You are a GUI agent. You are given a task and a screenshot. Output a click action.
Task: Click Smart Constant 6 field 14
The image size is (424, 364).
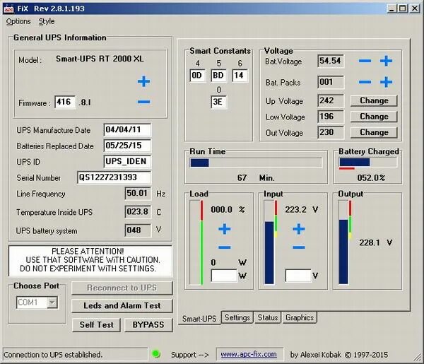[x=240, y=75]
